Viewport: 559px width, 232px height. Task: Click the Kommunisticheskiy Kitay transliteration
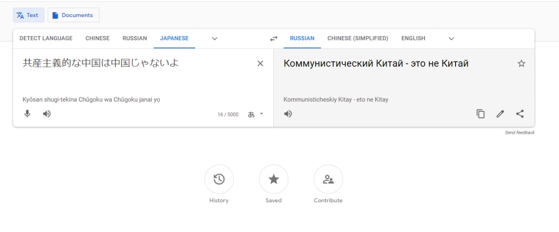click(336, 99)
